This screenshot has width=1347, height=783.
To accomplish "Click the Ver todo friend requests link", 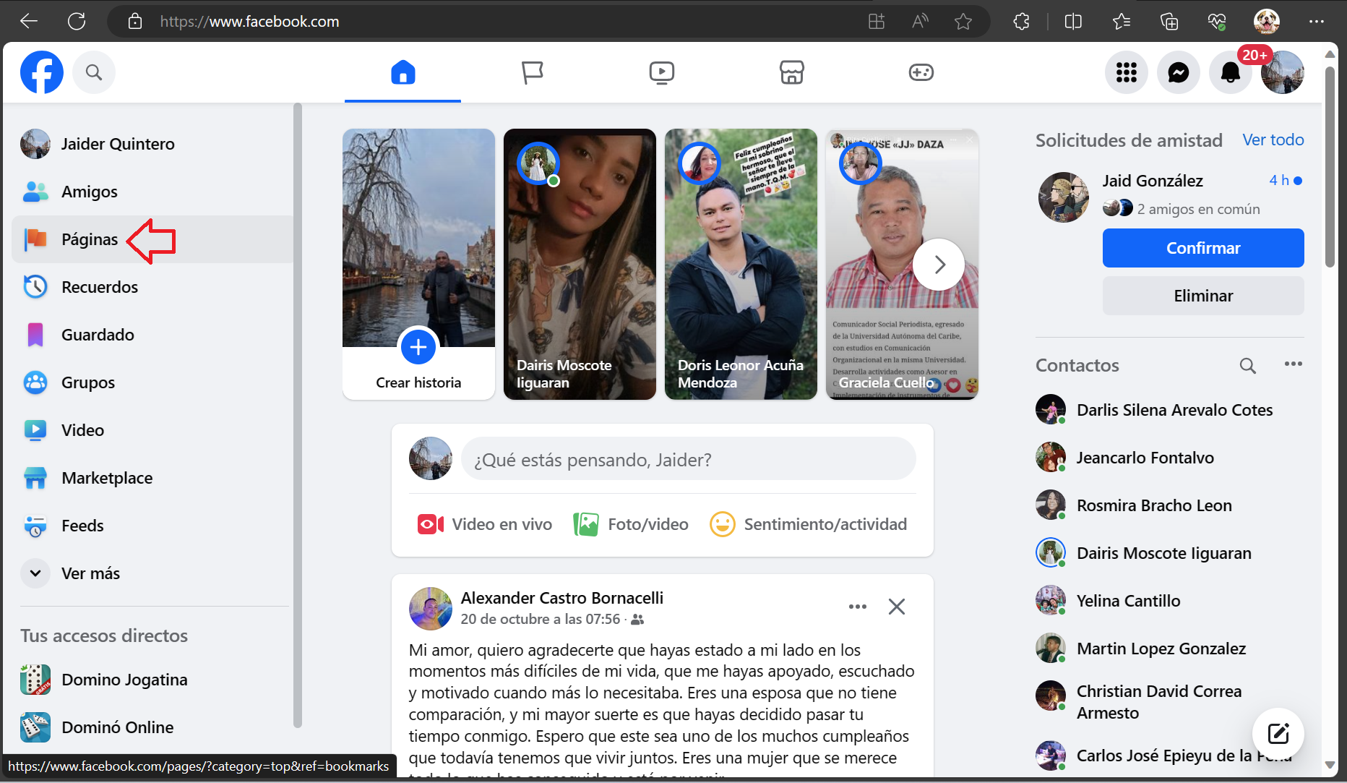I will pos(1273,140).
